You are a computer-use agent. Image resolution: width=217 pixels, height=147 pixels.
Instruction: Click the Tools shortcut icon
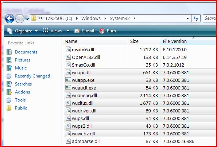(x=9, y=100)
